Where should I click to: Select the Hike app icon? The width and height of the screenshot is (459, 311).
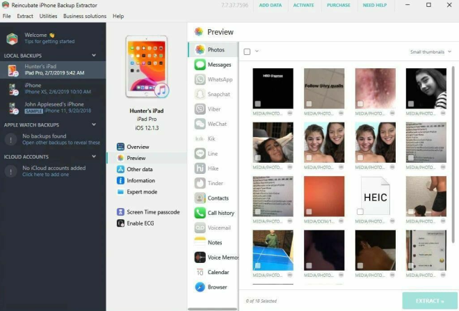point(200,168)
